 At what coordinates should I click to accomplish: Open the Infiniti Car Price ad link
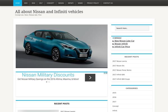pyautogui.click(x=122, y=47)
